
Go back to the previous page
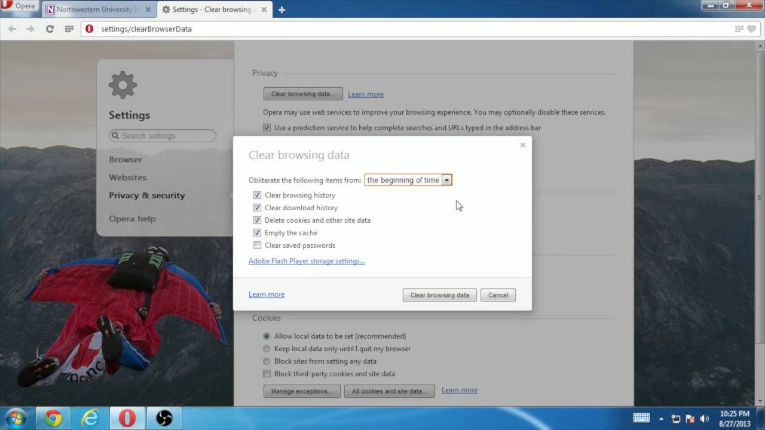[12, 29]
